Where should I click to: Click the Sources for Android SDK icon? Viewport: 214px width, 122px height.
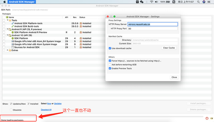pos(13,47)
